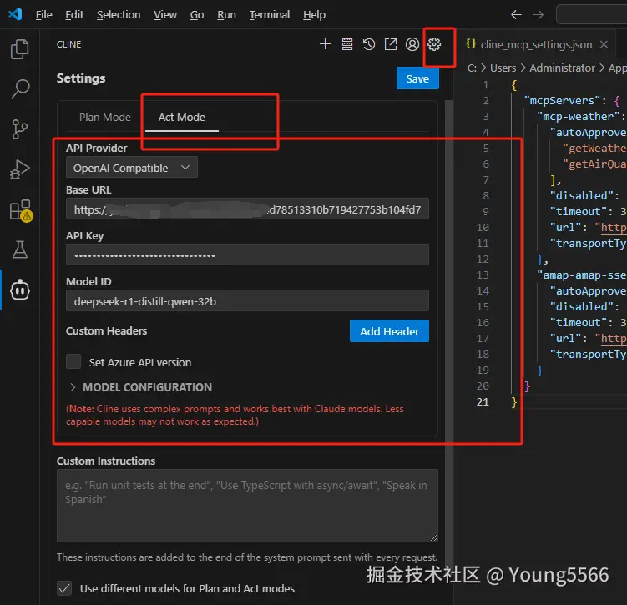Close the cline_mcp_settings.json tab
Screen dimensions: 627x605
pos(604,44)
